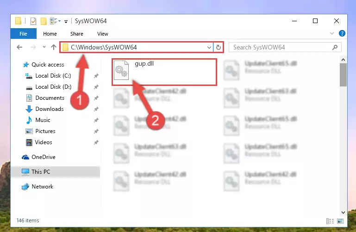356x232 pixels.
Task: Open Local Disk (D:) in sidebar
Action: (53, 87)
